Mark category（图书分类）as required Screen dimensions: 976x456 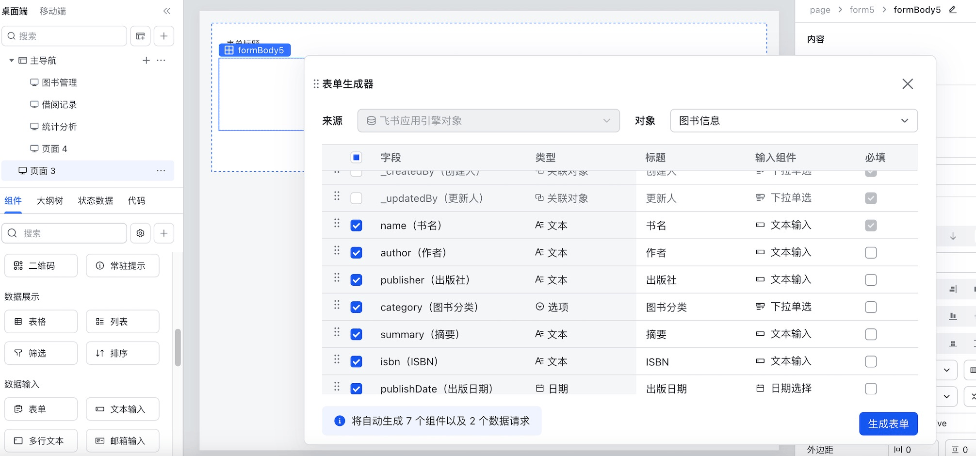click(x=871, y=307)
